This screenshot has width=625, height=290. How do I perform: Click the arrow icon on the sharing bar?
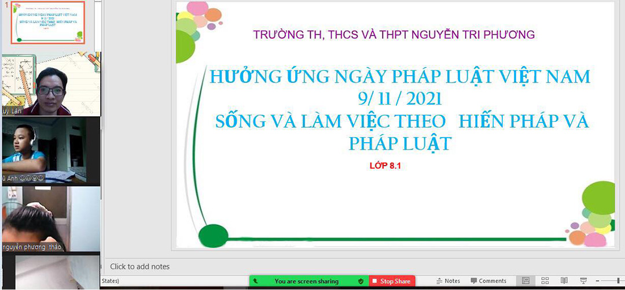[256, 281]
